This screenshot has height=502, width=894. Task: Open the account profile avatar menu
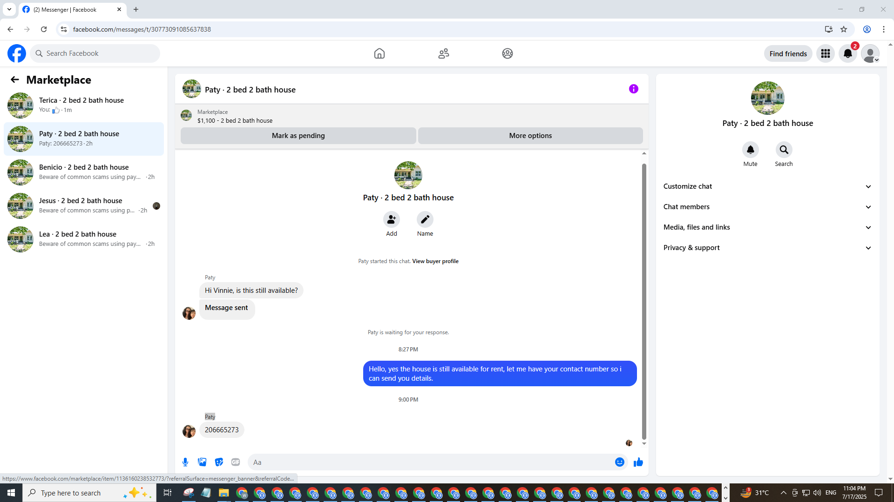870,53
